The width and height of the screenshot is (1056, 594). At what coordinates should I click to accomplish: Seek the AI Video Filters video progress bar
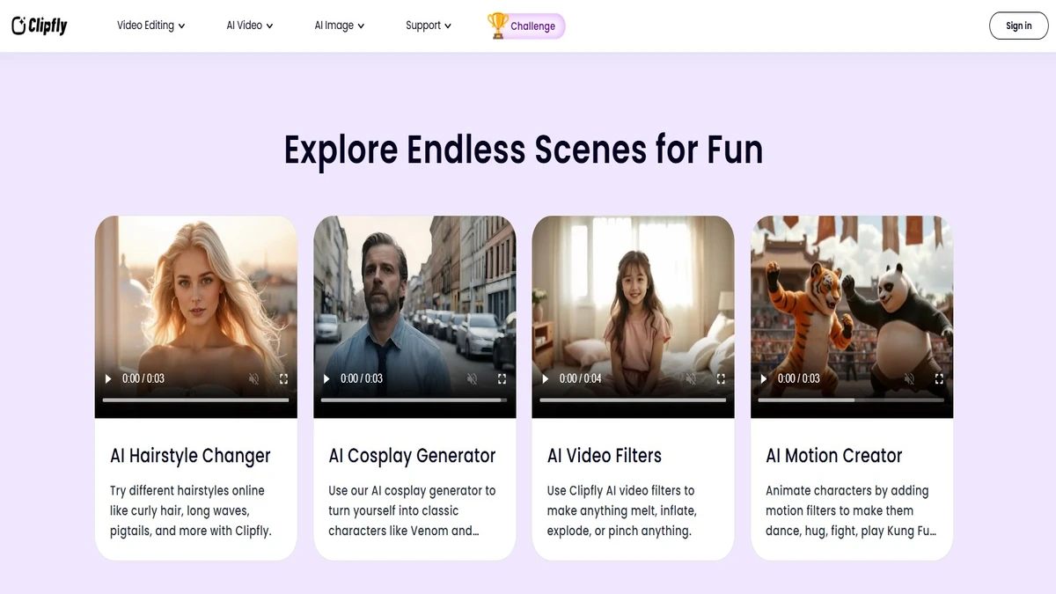click(x=633, y=400)
